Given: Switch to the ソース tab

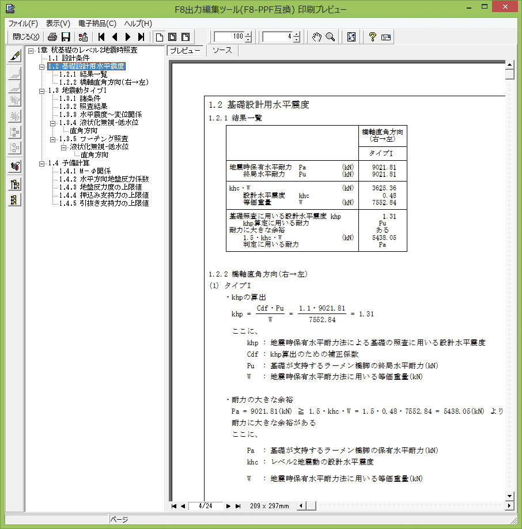Looking at the screenshot, I should click(x=222, y=51).
